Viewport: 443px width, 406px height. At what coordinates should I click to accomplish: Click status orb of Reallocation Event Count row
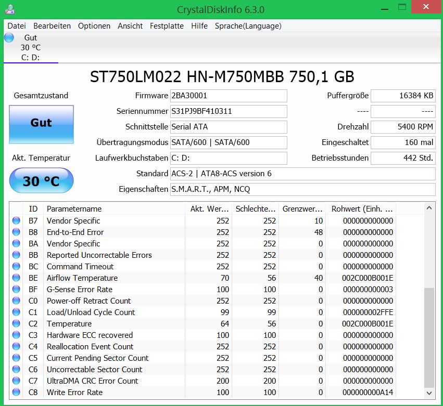point(16,346)
